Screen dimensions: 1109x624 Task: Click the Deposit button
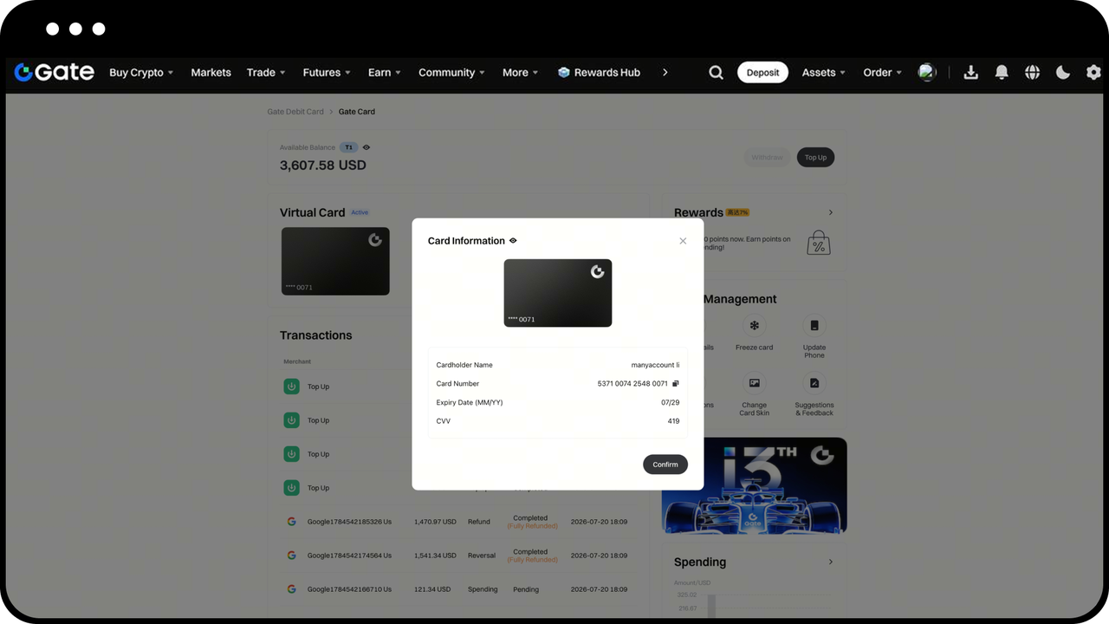point(762,73)
